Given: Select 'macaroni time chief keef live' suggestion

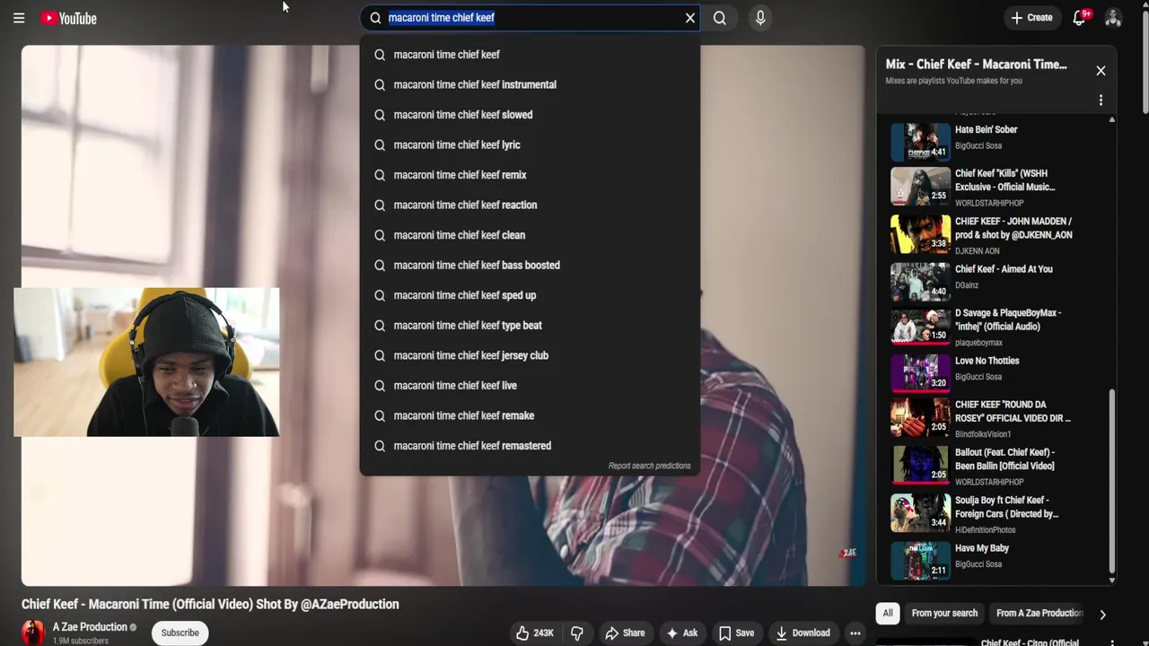Looking at the screenshot, I should click(x=530, y=385).
